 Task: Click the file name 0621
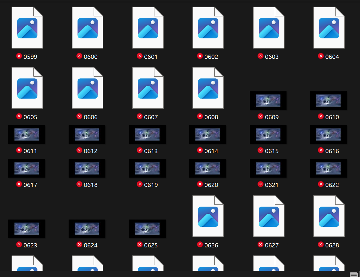272,185
